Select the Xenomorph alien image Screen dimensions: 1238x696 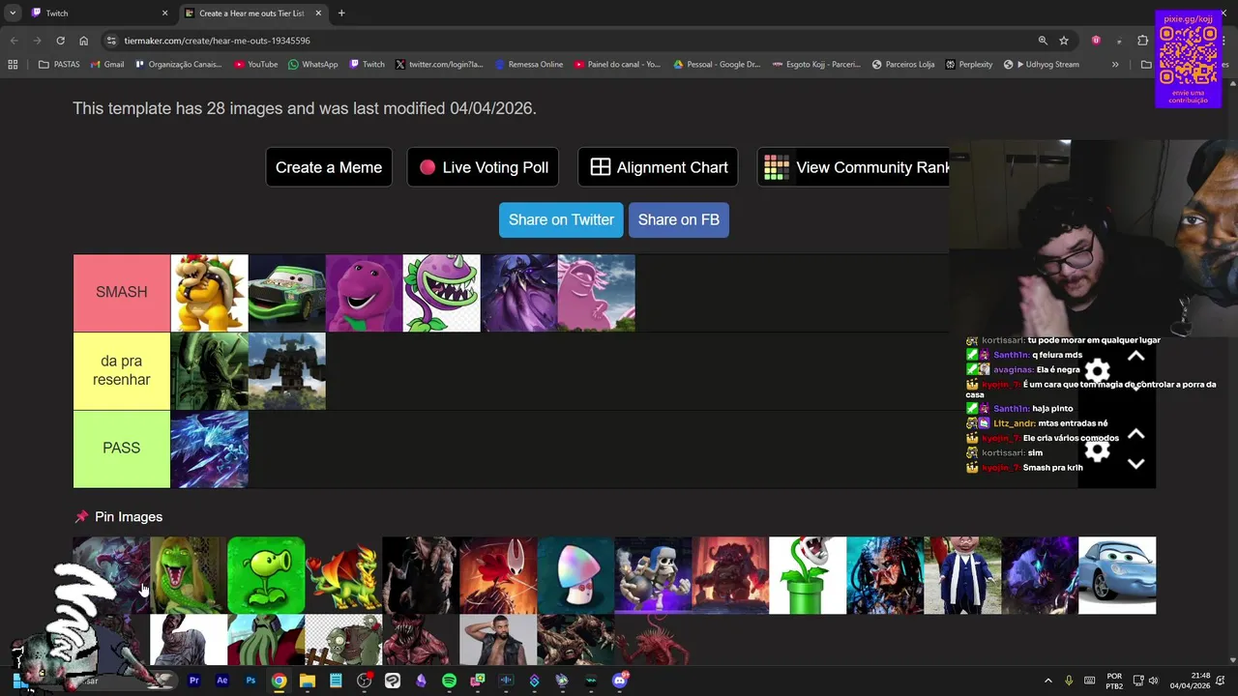pos(210,371)
